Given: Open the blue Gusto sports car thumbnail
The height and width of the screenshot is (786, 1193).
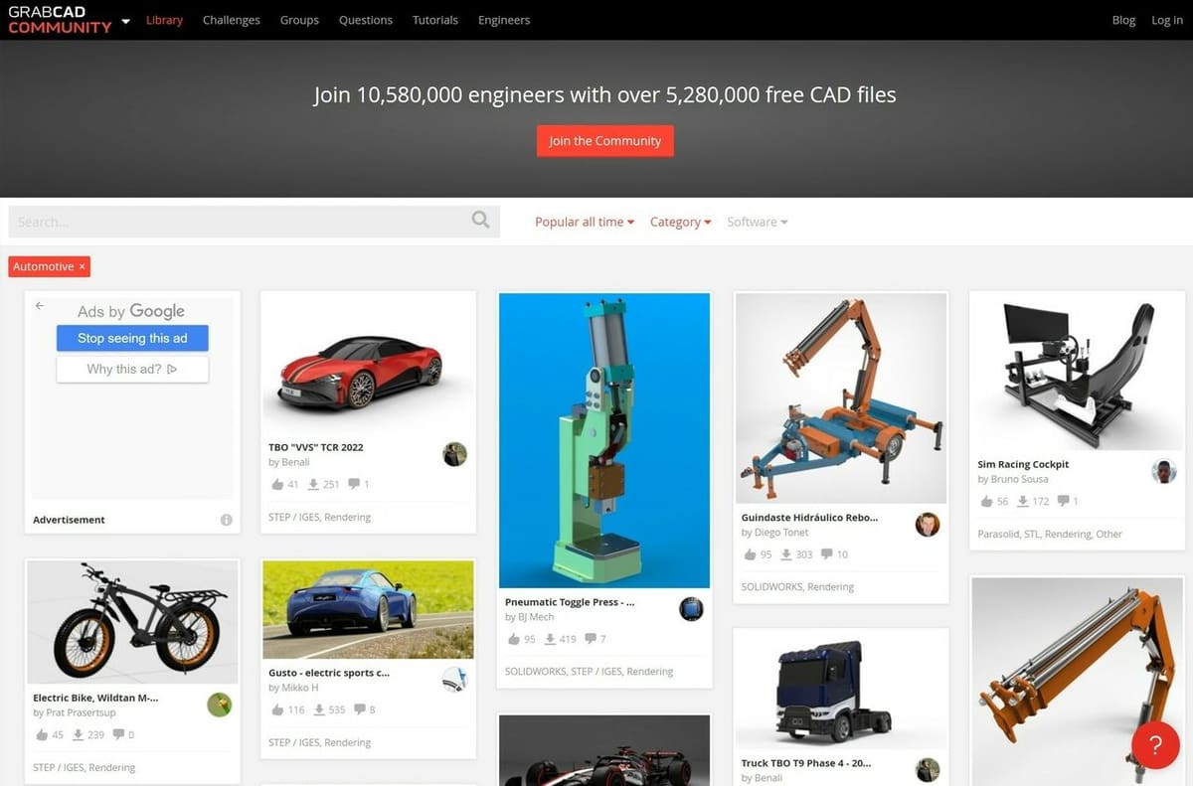Looking at the screenshot, I should (x=368, y=610).
